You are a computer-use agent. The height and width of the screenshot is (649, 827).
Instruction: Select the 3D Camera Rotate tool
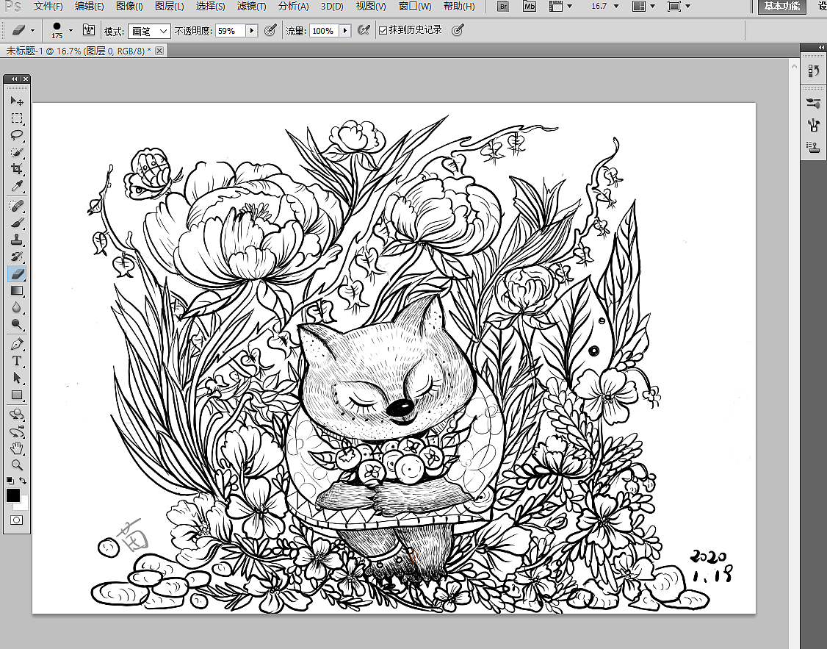click(x=17, y=431)
